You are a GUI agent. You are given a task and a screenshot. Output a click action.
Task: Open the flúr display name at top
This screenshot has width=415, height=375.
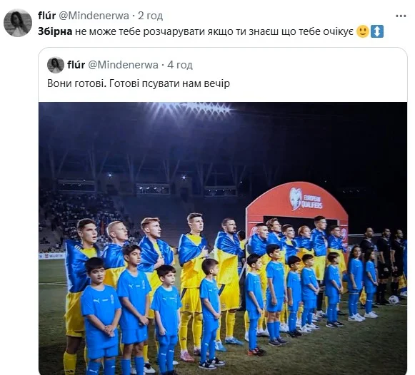click(47, 16)
